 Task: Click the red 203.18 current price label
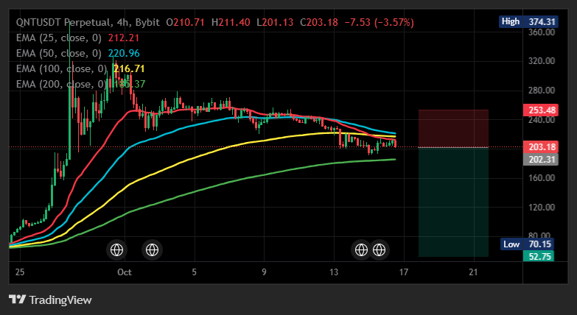click(x=541, y=147)
